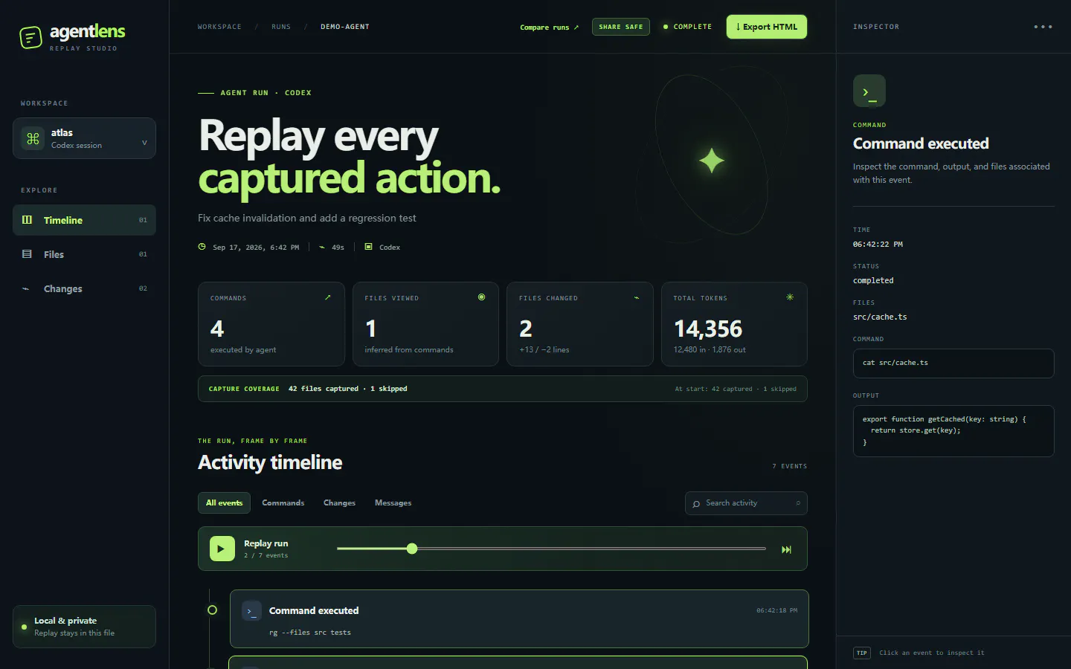
Task: Click the search magnifier icon
Action: (696, 504)
